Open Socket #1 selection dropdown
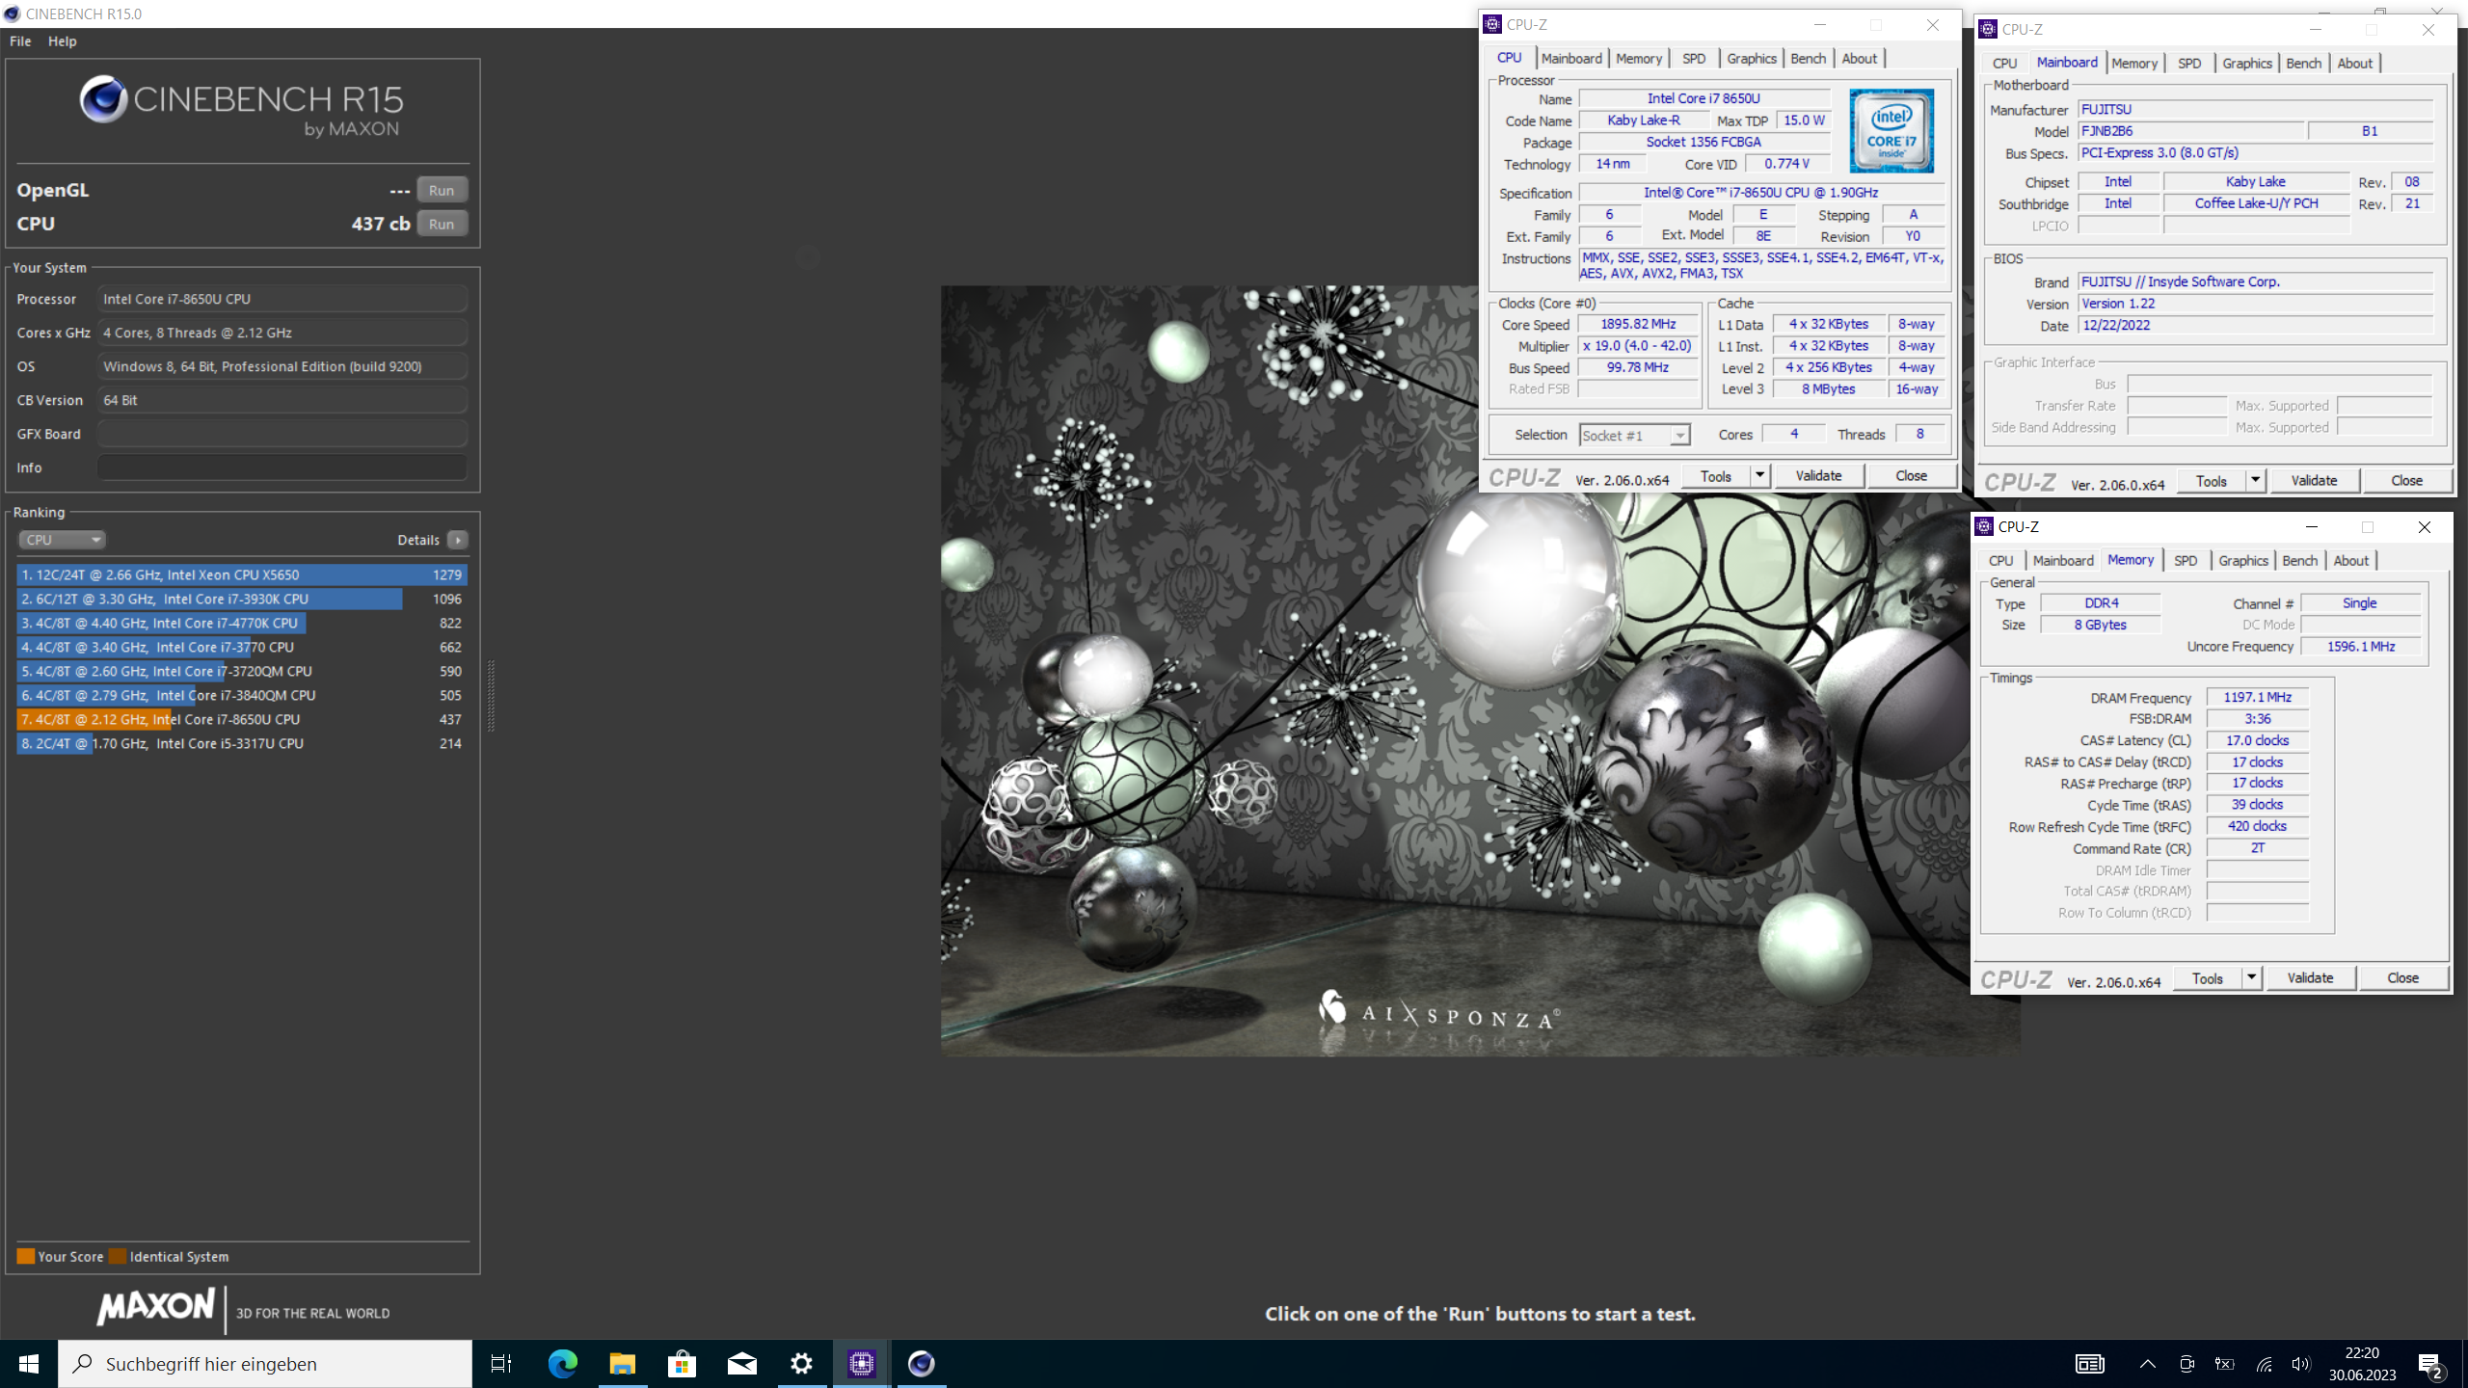Screen dimensions: 2468x1388 click(1634, 436)
